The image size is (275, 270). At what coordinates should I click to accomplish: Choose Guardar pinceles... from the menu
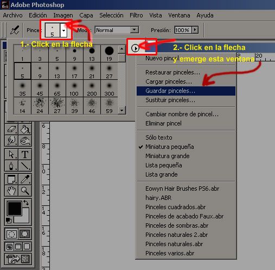coord(186,91)
